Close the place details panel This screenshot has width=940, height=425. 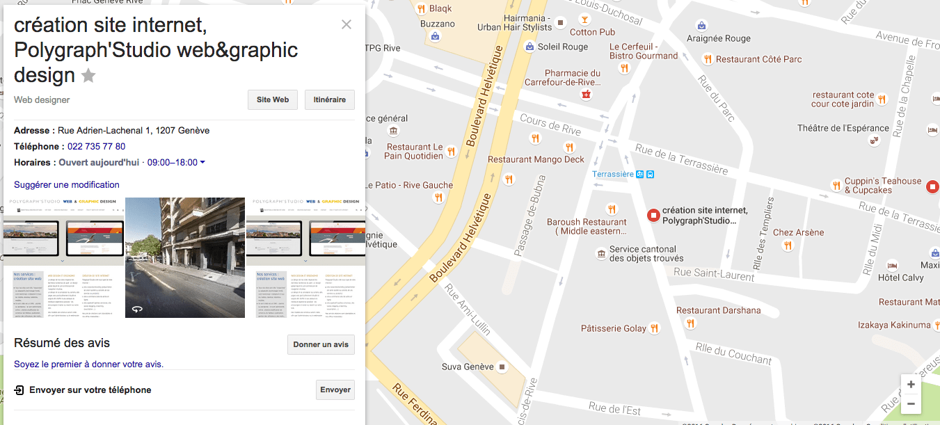click(x=346, y=25)
